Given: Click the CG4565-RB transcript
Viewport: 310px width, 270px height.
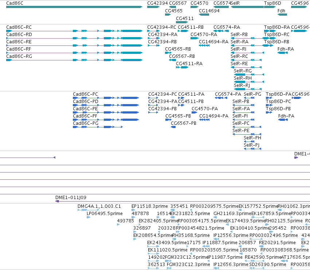Looking at the screenshot, I should point(168,53).
